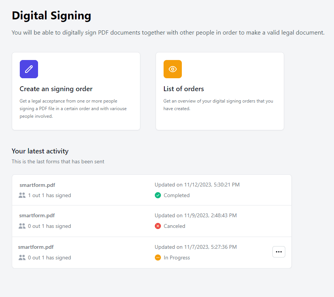
Task: Expand the canceled smartform.pdf activity entry
Action: pyautogui.click(x=114, y=221)
